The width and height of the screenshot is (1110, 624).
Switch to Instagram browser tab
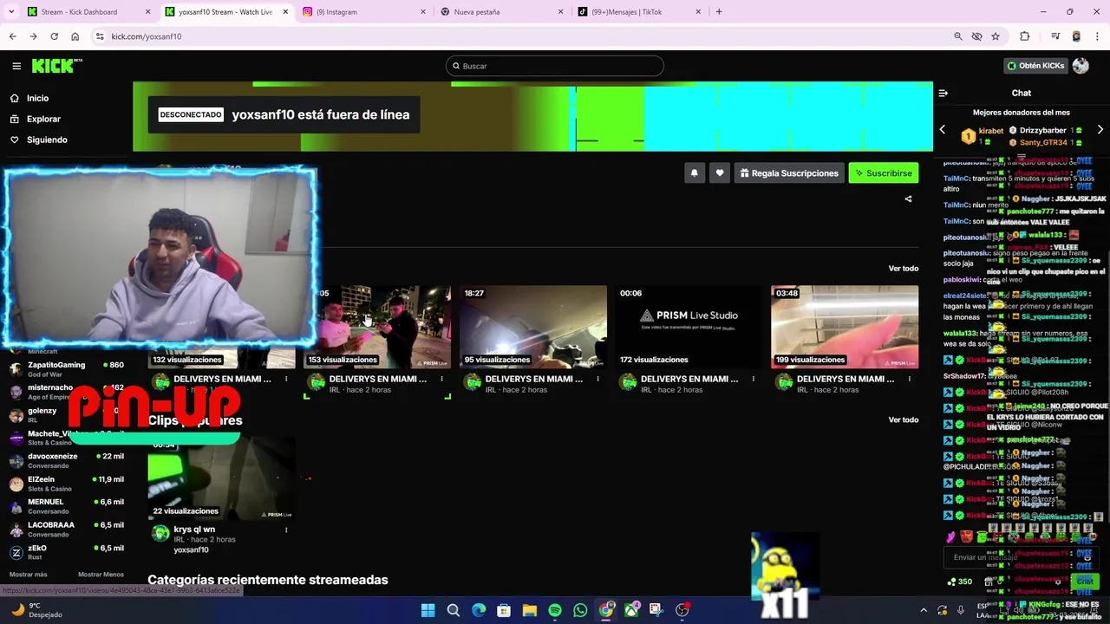362,12
